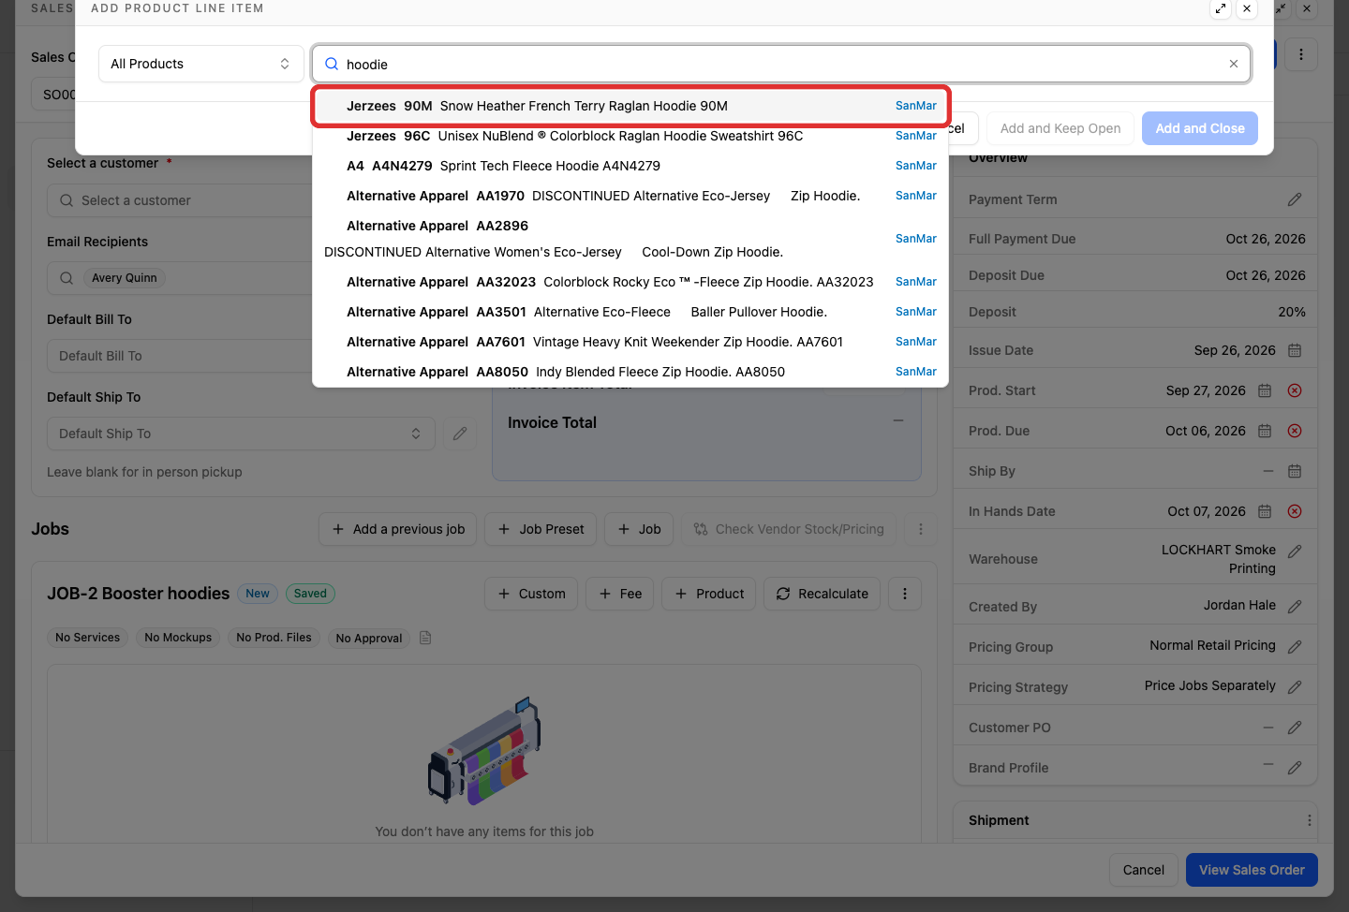This screenshot has width=1349, height=912.
Task: Click the No Prod. Files tag
Action: 274,638
